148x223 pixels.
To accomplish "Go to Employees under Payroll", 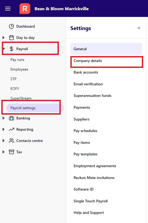I will [19, 70].
